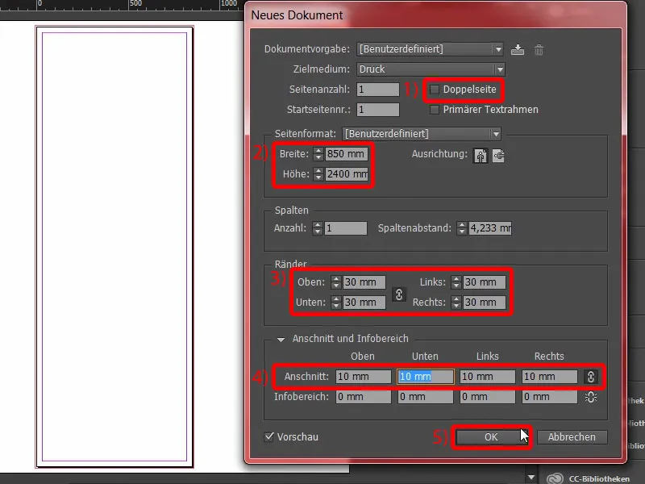
Task: Save the document preset icon
Action: 517,49
